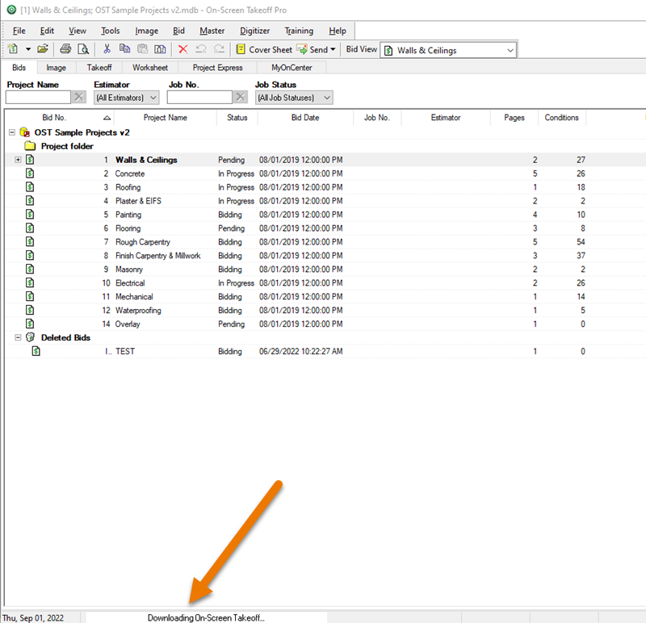This screenshot has width=646, height=623.
Task: Open the All Job Statuses dropdown
Action: [294, 98]
